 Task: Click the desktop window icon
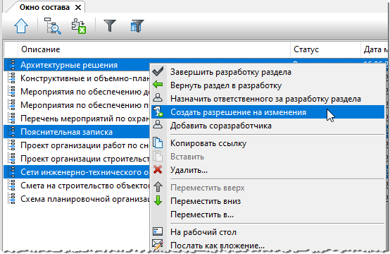pyautogui.click(x=158, y=231)
